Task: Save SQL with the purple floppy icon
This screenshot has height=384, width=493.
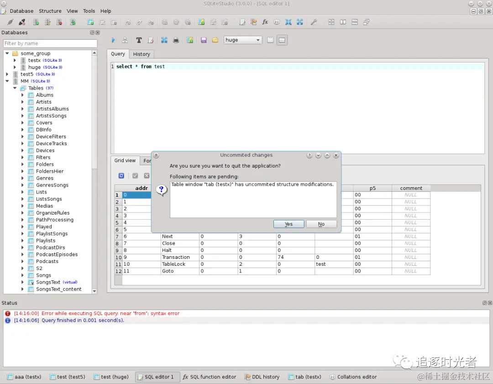Action: (x=204, y=40)
